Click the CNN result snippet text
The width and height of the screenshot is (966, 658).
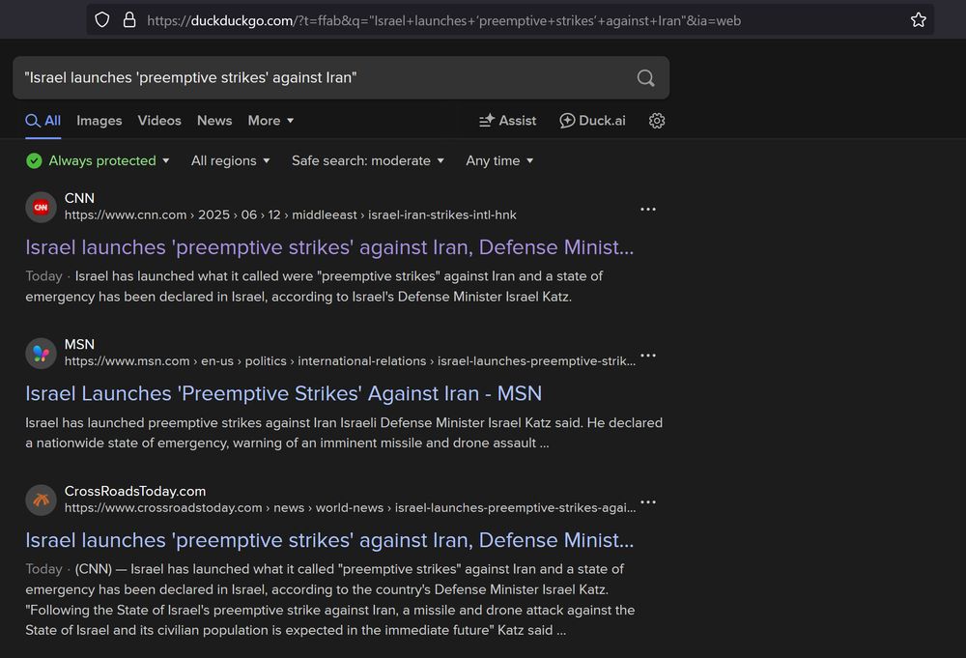(x=314, y=287)
